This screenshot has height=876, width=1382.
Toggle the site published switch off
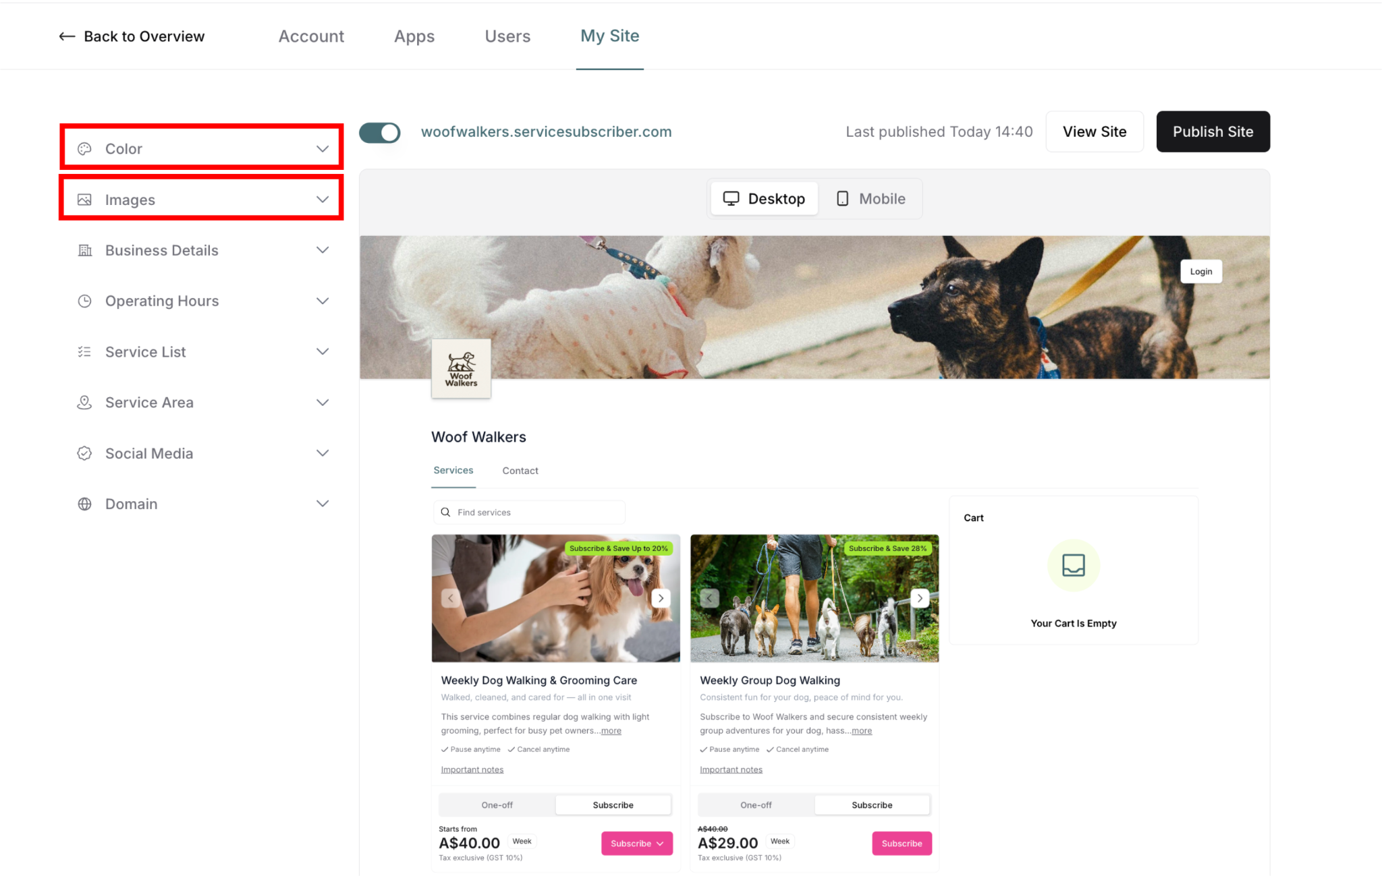(x=380, y=132)
